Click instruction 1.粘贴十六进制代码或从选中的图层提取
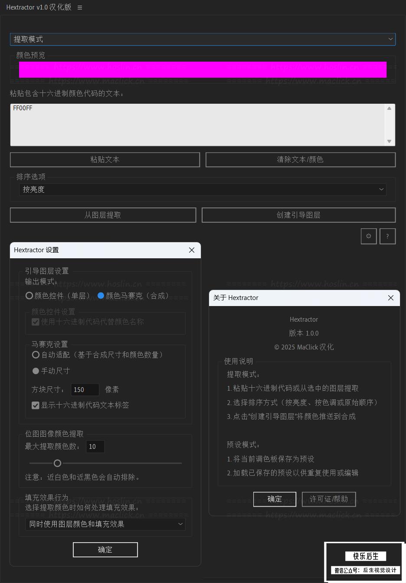406x583 pixels. [x=293, y=388]
